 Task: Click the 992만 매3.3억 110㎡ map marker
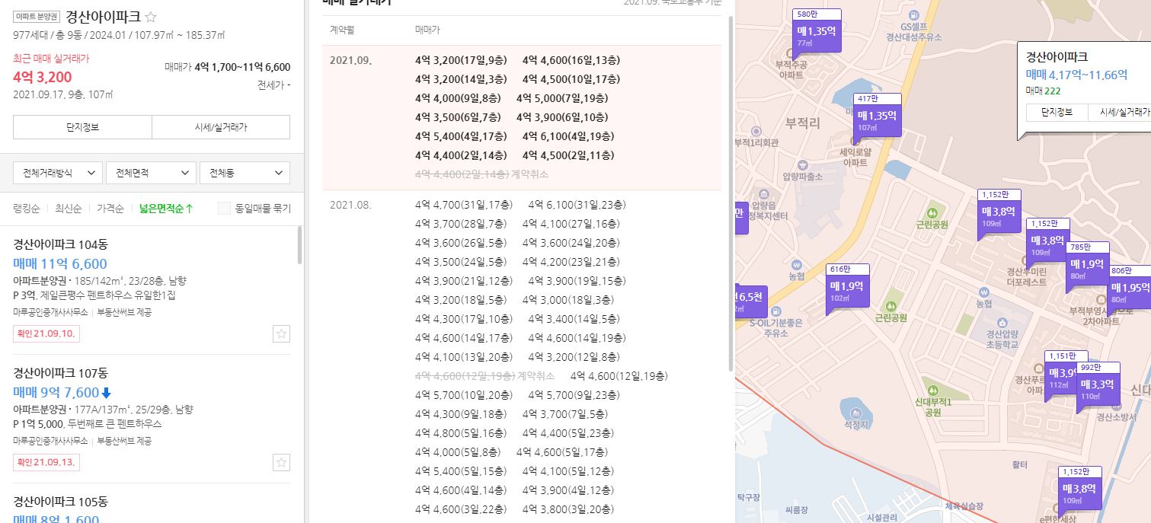pos(1098,384)
